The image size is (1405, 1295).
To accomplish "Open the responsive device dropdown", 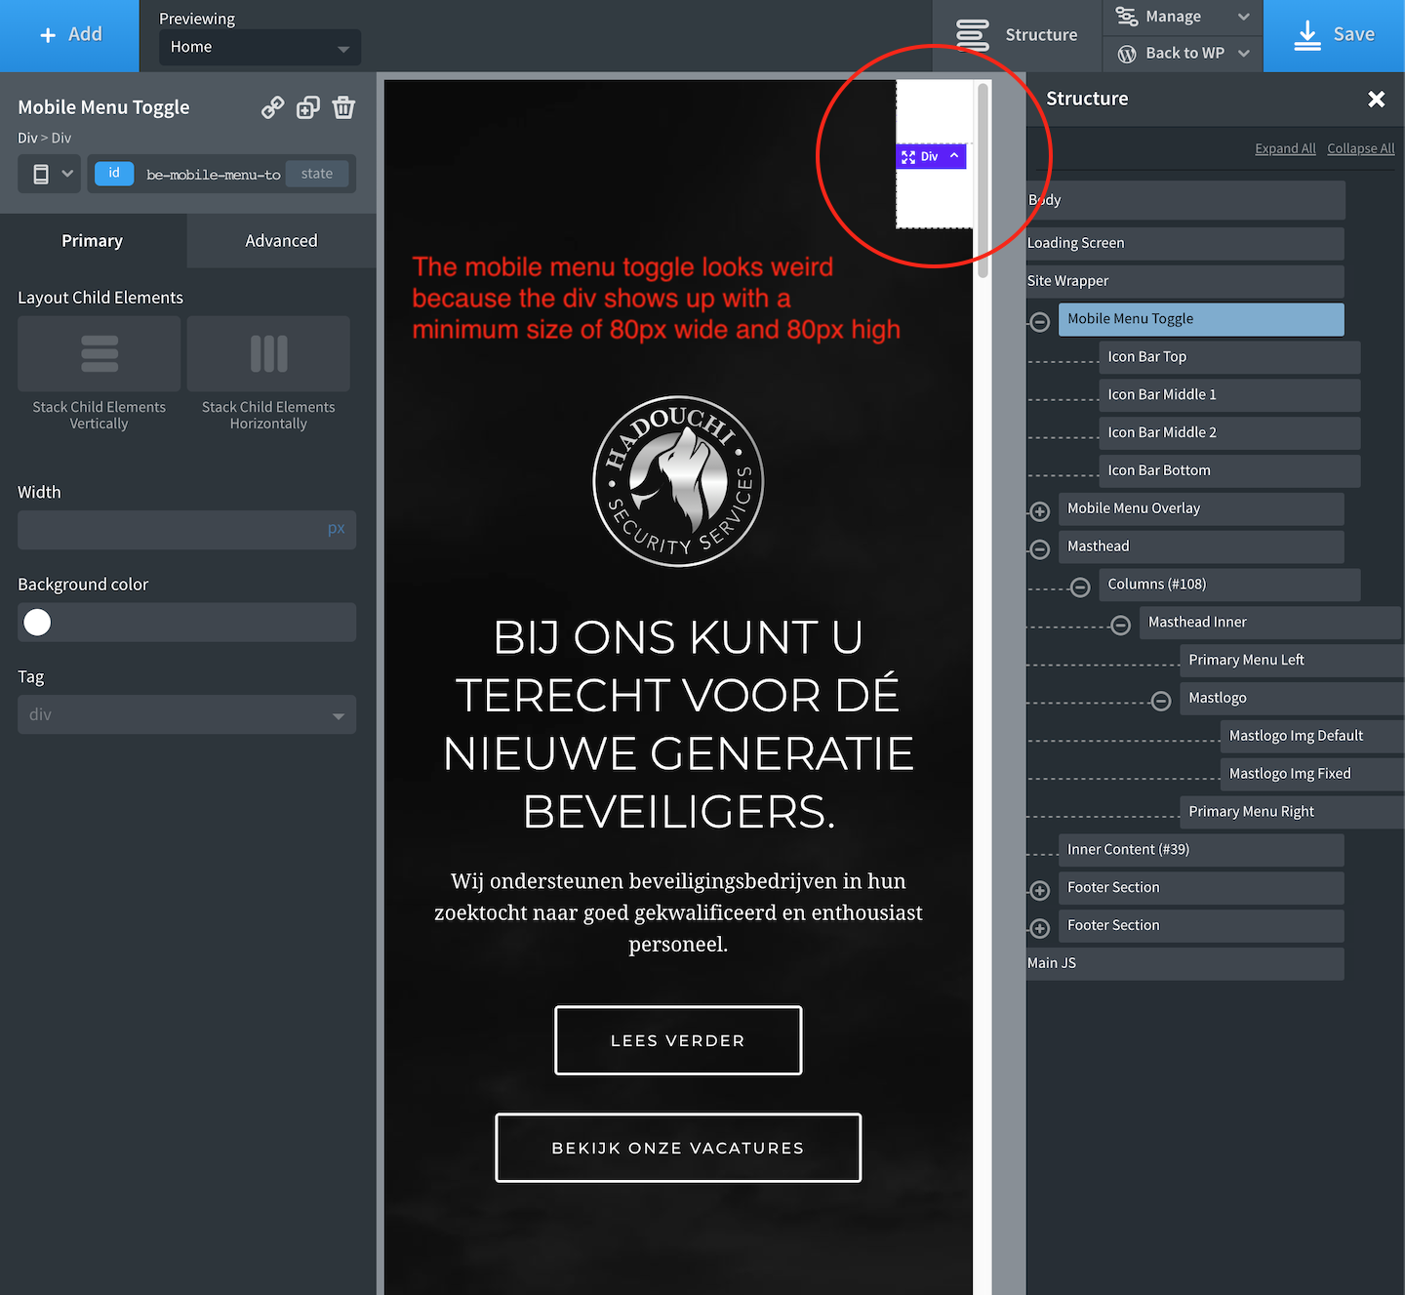I will [x=49, y=173].
